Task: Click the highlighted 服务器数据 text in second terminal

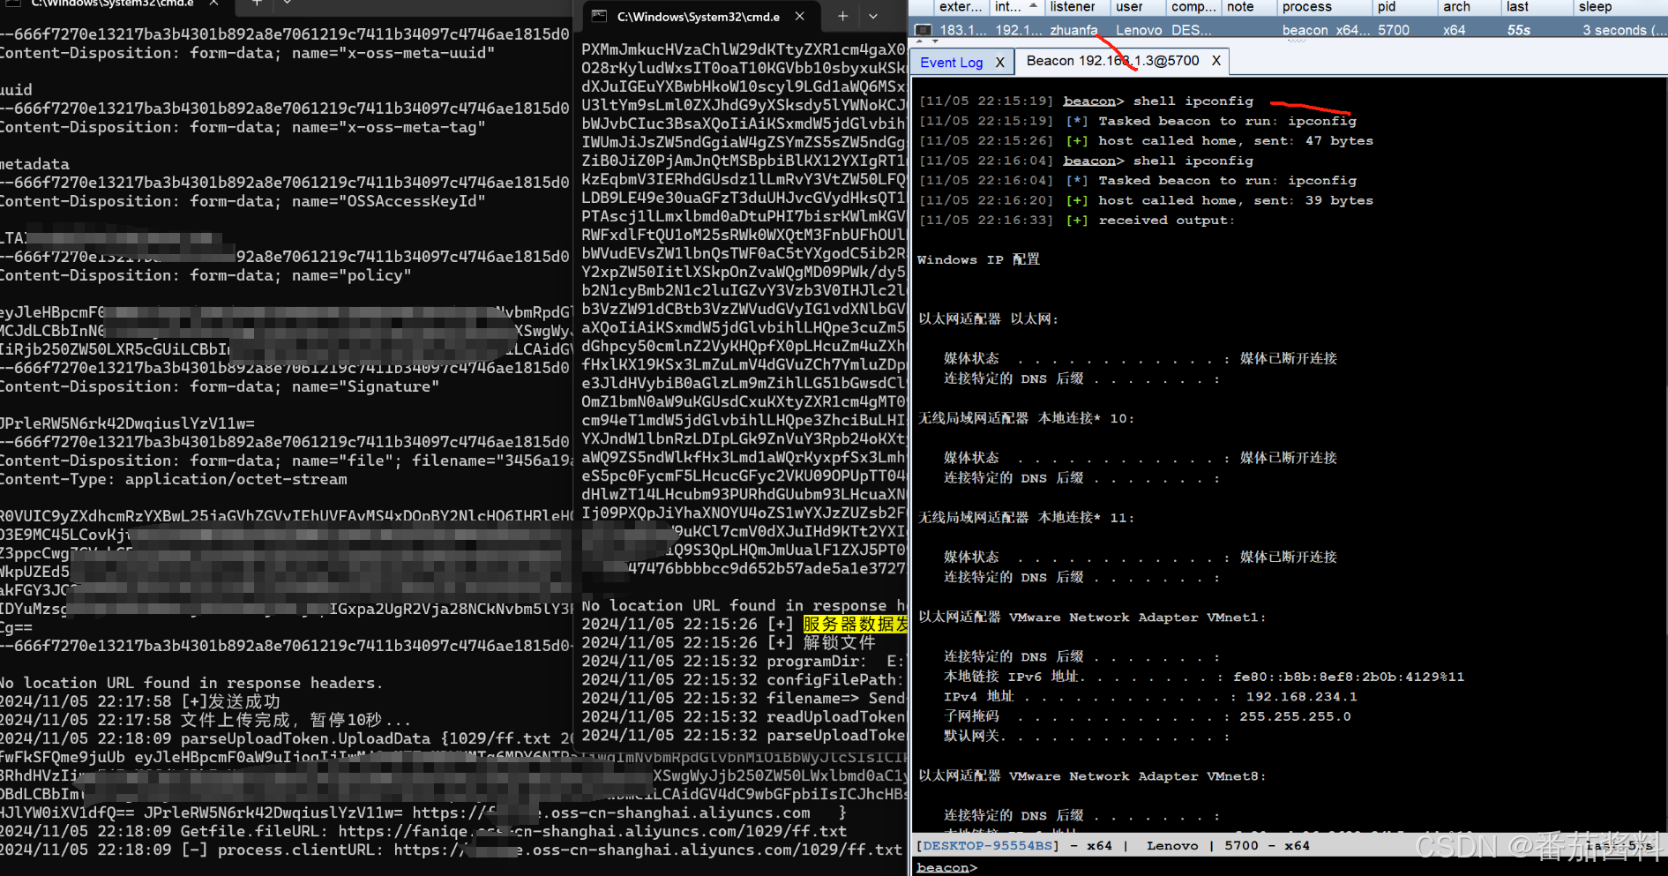Action: pyautogui.click(x=854, y=624)
